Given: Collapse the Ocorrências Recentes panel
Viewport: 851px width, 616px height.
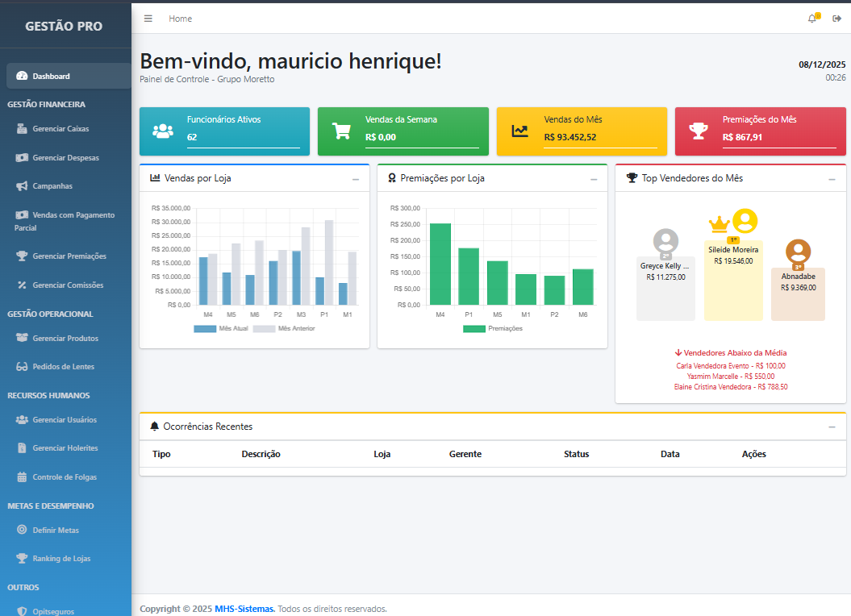Looking at the screenshot, I should click(x=832, y=427).
